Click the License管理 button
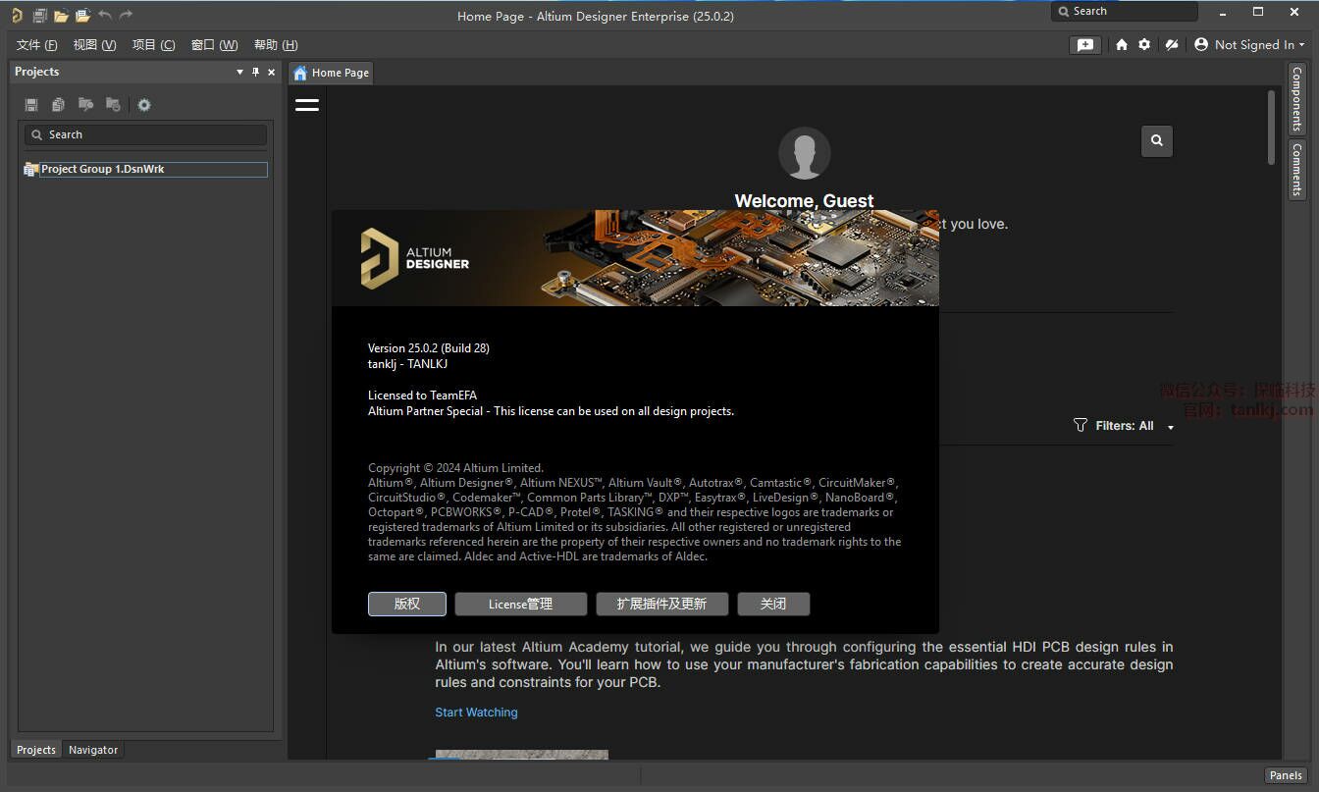The image size is (1319, 792). pyautogui.click(x=521, y=604)
